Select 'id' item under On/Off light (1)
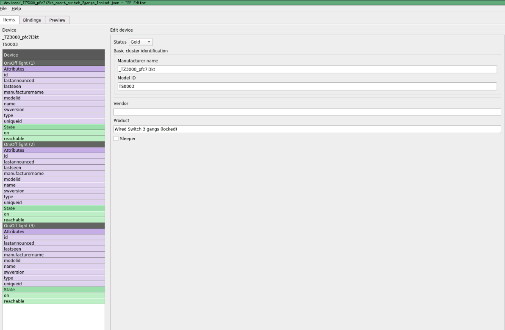This screenshot has height=330, width=505. point(53,75)
